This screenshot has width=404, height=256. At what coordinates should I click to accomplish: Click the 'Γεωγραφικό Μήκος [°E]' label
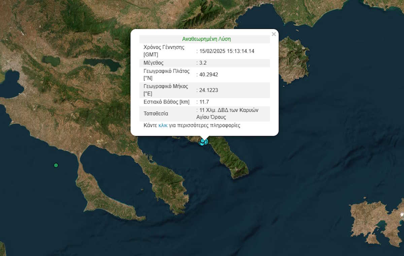point(166,90)
